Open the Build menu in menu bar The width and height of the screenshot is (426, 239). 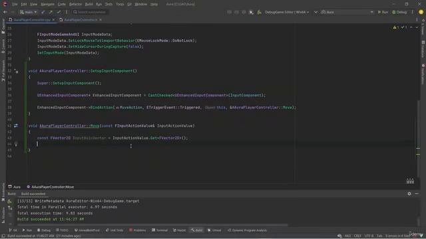click(x=89, y=4)
